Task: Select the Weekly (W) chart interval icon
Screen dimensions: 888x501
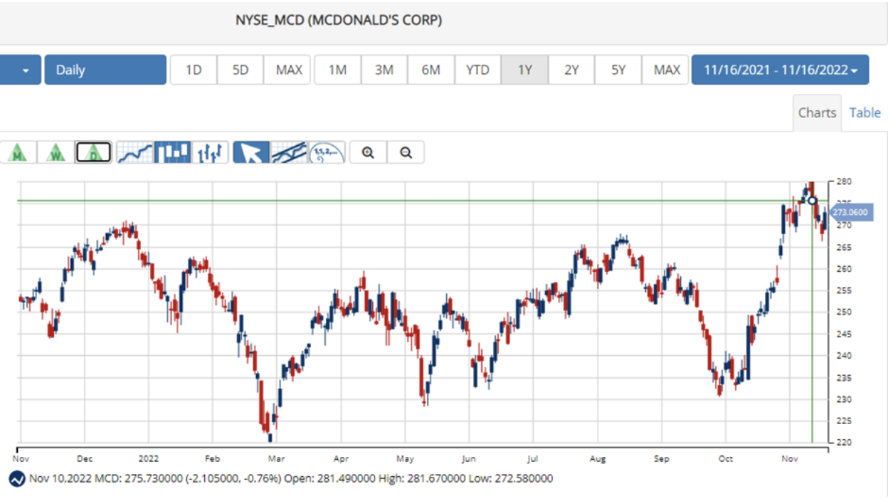Action: tap(56, 152)
